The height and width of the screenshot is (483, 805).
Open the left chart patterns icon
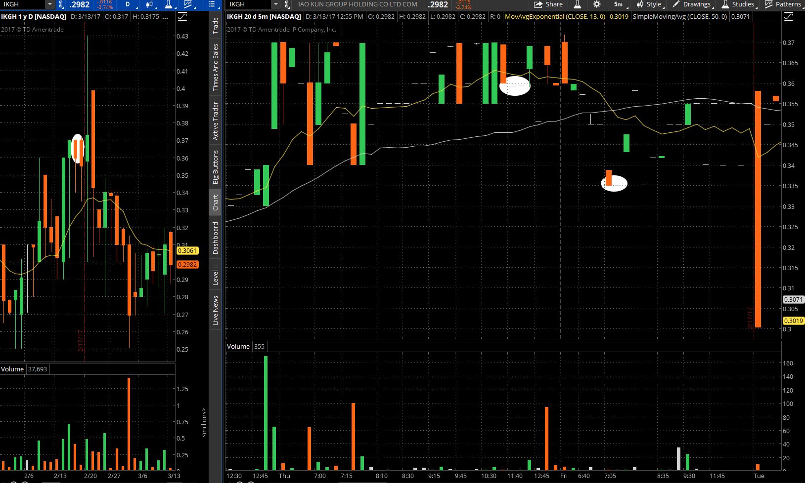188,4
